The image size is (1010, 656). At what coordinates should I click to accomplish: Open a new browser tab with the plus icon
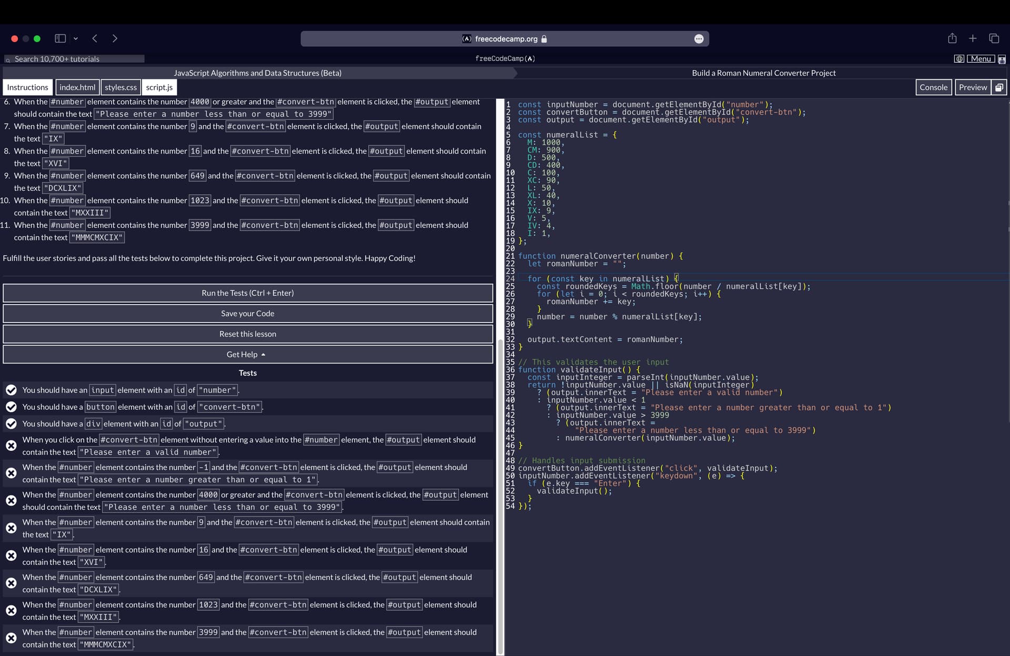click(973, 38)
